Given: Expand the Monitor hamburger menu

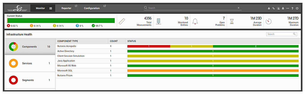Looking at the screenshot, I should pyautogui.click(x=51, y=8).
